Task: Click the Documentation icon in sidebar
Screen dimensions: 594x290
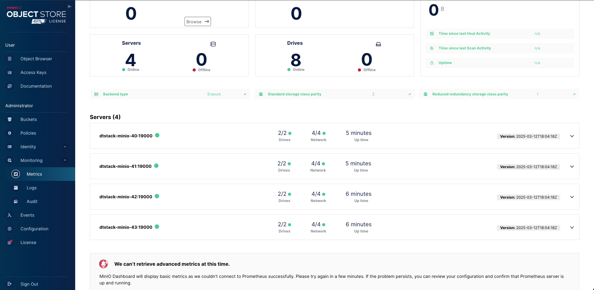Action: tap(10, 86)
